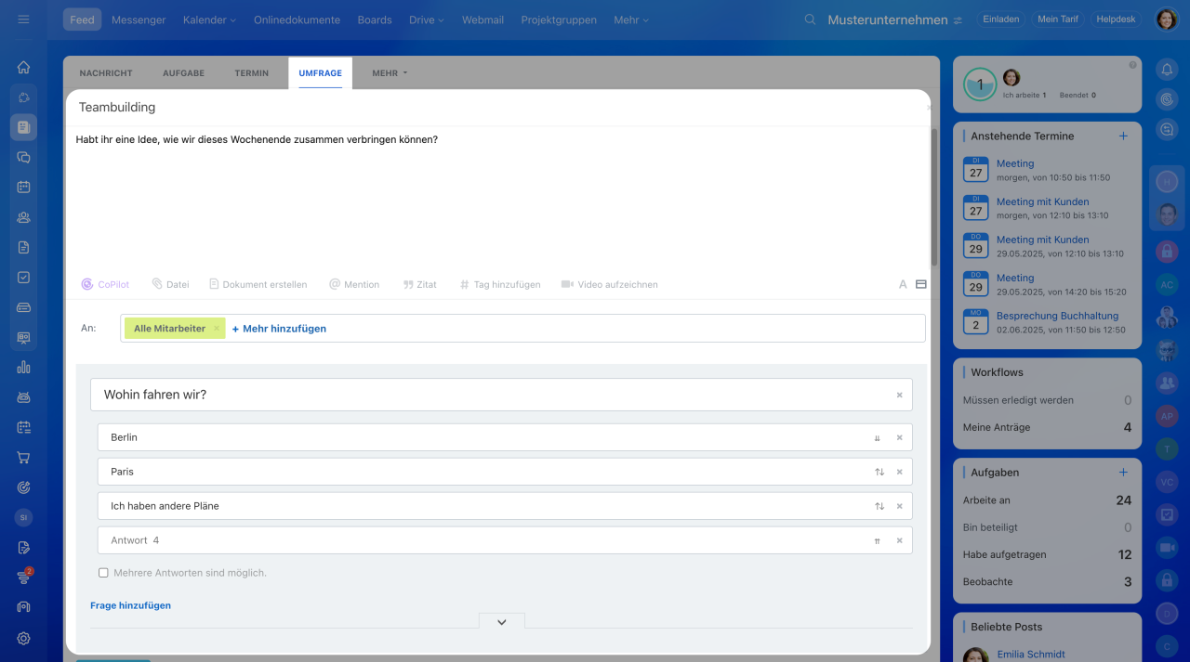Start Video aufzeichnen recording
The height and width of the screenshot is (662, 1190).
coord(609,285)
